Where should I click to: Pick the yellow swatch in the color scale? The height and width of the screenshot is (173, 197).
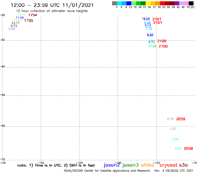click(148, 3)
